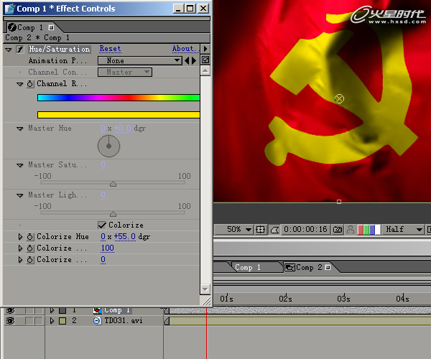Open the Effect Controls panel options arrow
This screenshot has width=431, height=359.
[205, 49]
